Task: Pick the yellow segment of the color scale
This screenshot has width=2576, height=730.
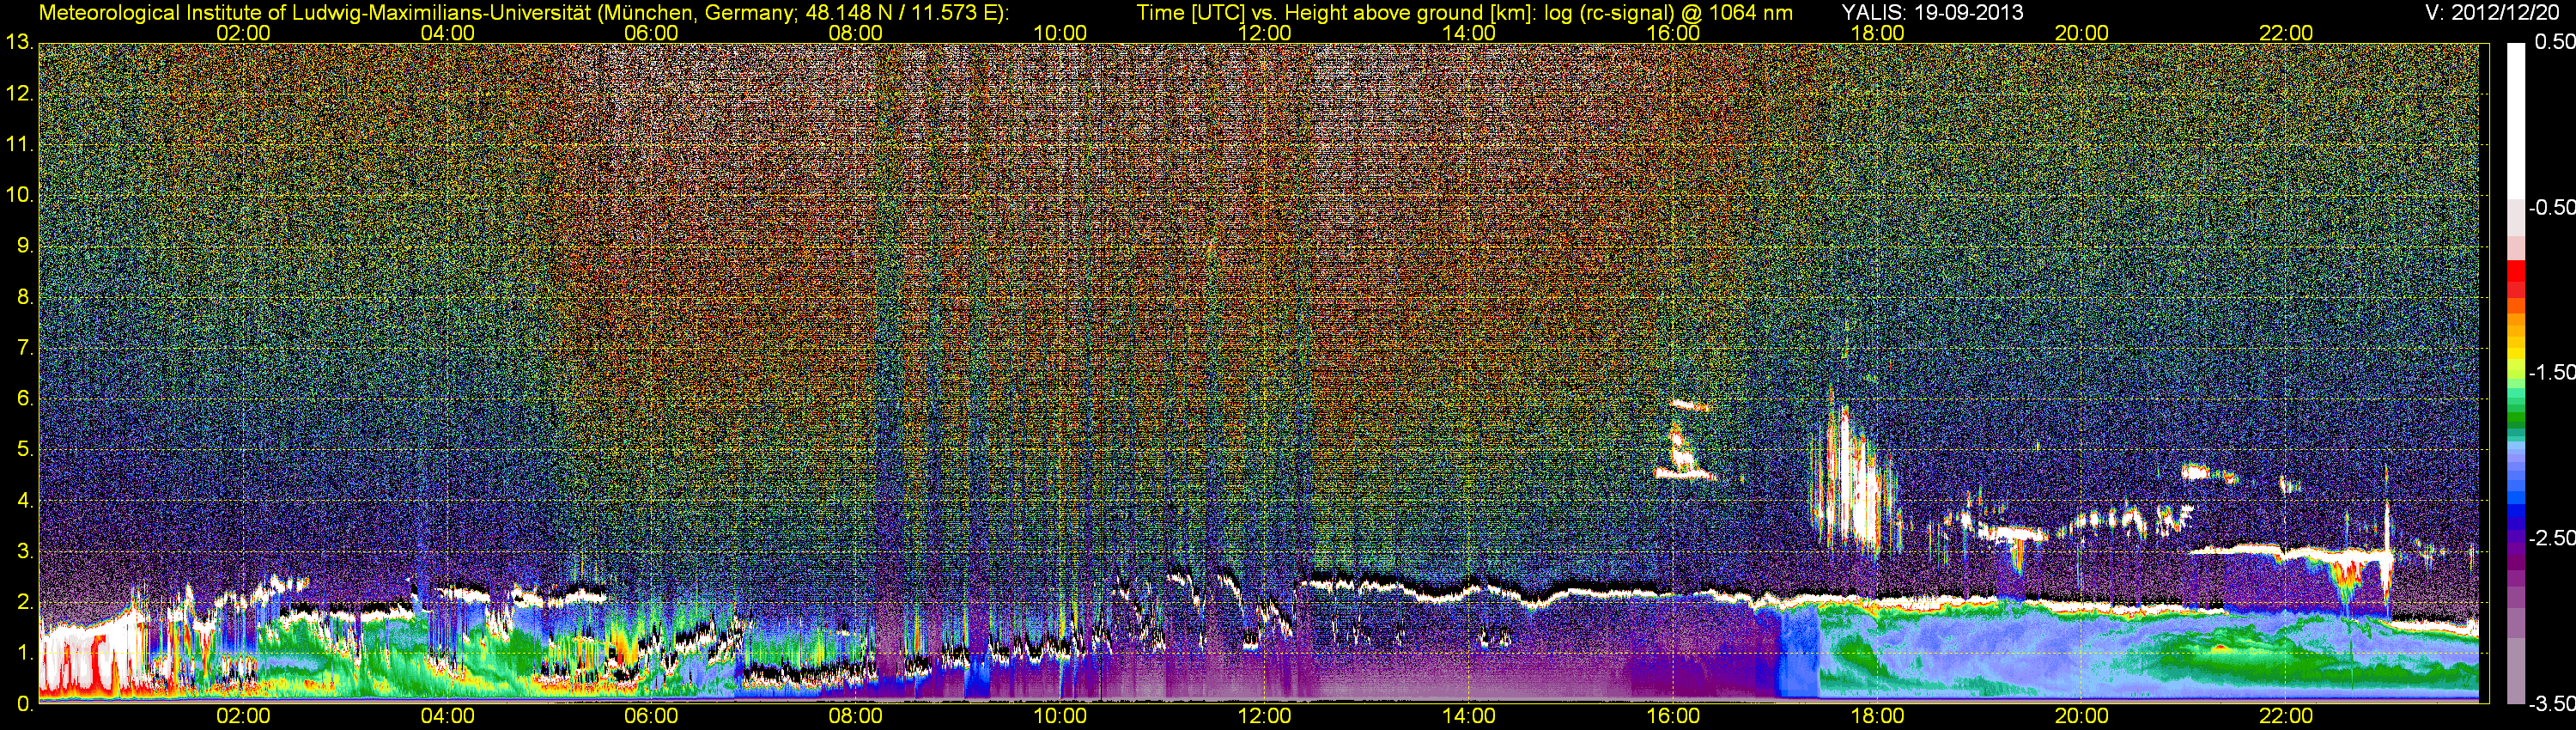Action: [2515, 355]
